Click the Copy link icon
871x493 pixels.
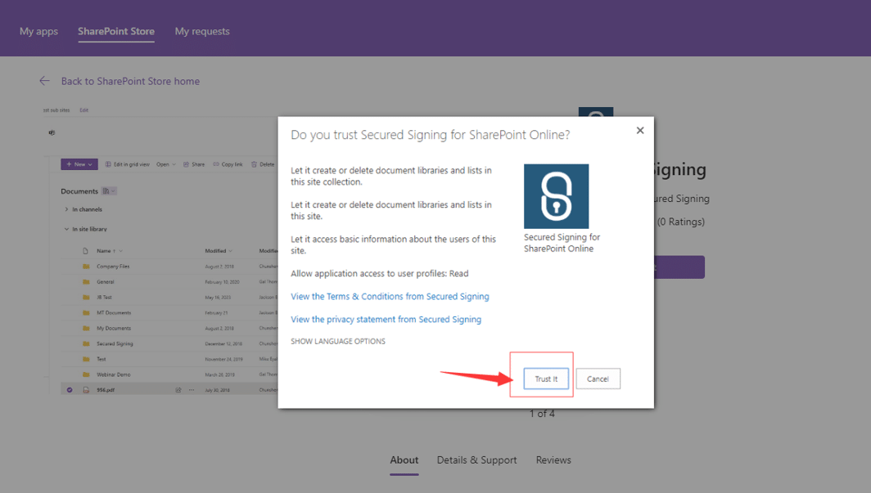pyautogui.click(x=214, y=164)
